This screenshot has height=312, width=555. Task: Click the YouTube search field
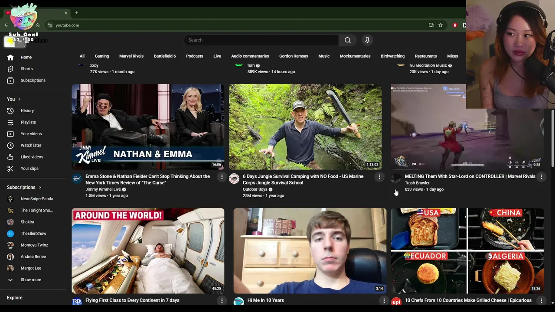261,40
